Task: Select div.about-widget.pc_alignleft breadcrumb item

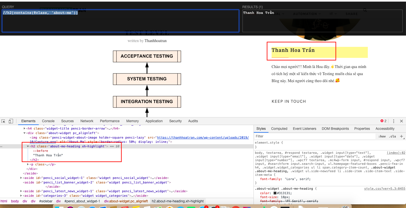Action: (126, 201)
